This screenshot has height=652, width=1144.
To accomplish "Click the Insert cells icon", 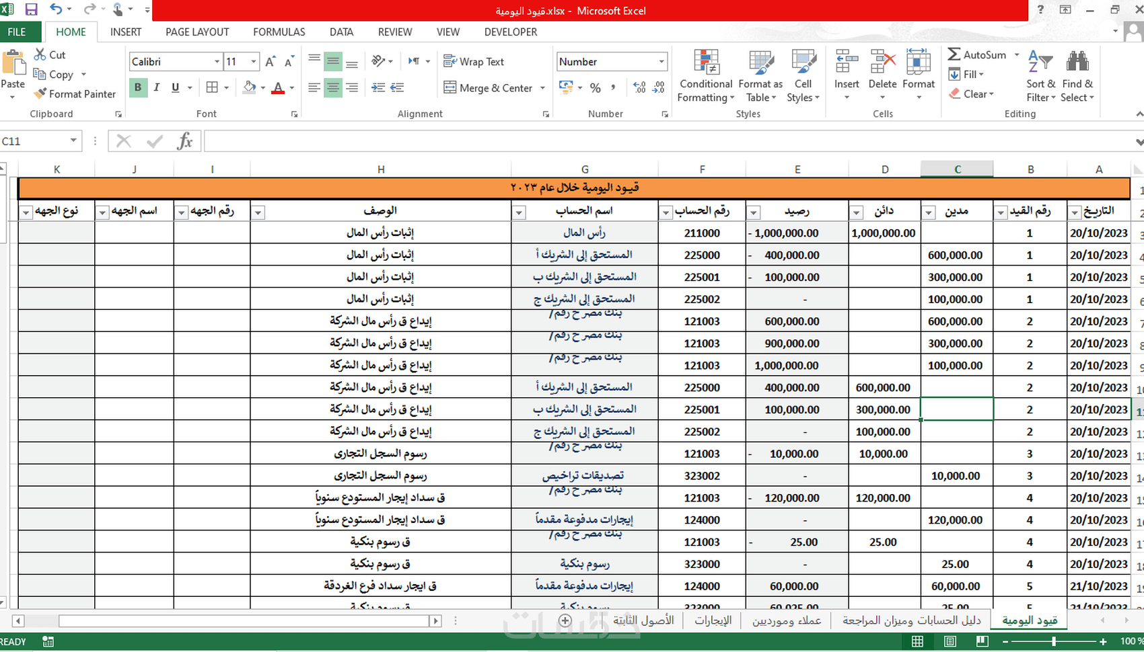I will click(x=847, y=62).
